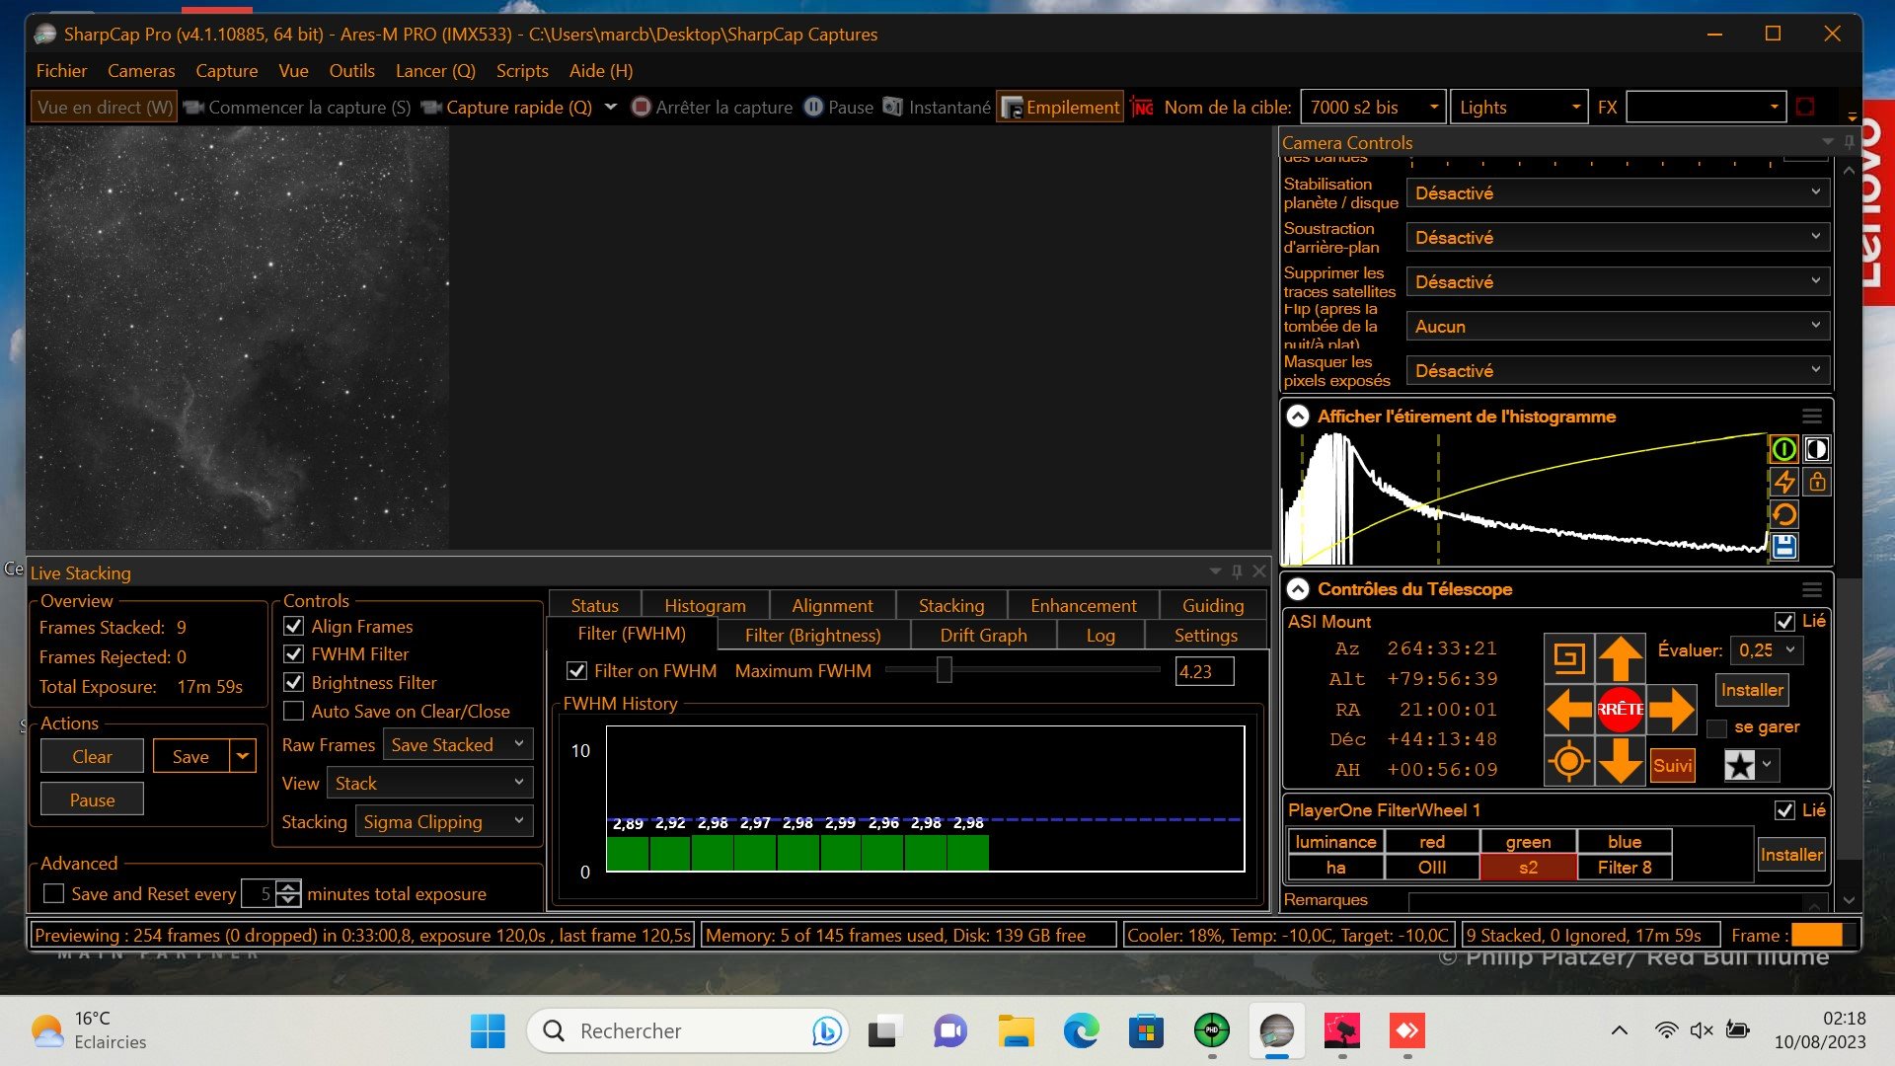Screen dimensions: 1895x1066
Task: Click the NC clipping indicator icon
Action: [1143, 108]
